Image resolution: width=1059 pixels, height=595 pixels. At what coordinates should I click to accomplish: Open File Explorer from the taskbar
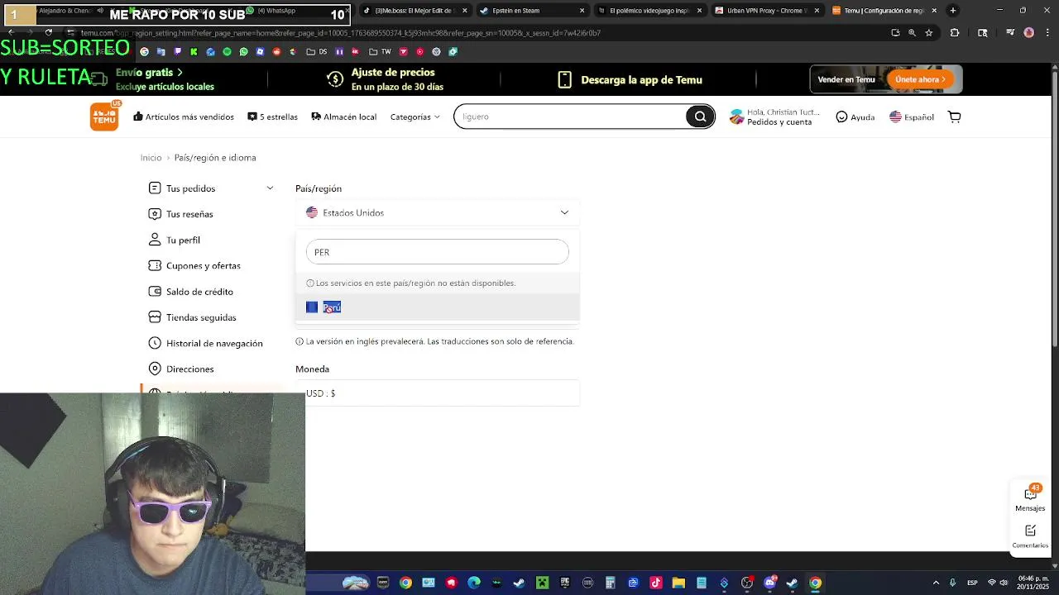678,583
